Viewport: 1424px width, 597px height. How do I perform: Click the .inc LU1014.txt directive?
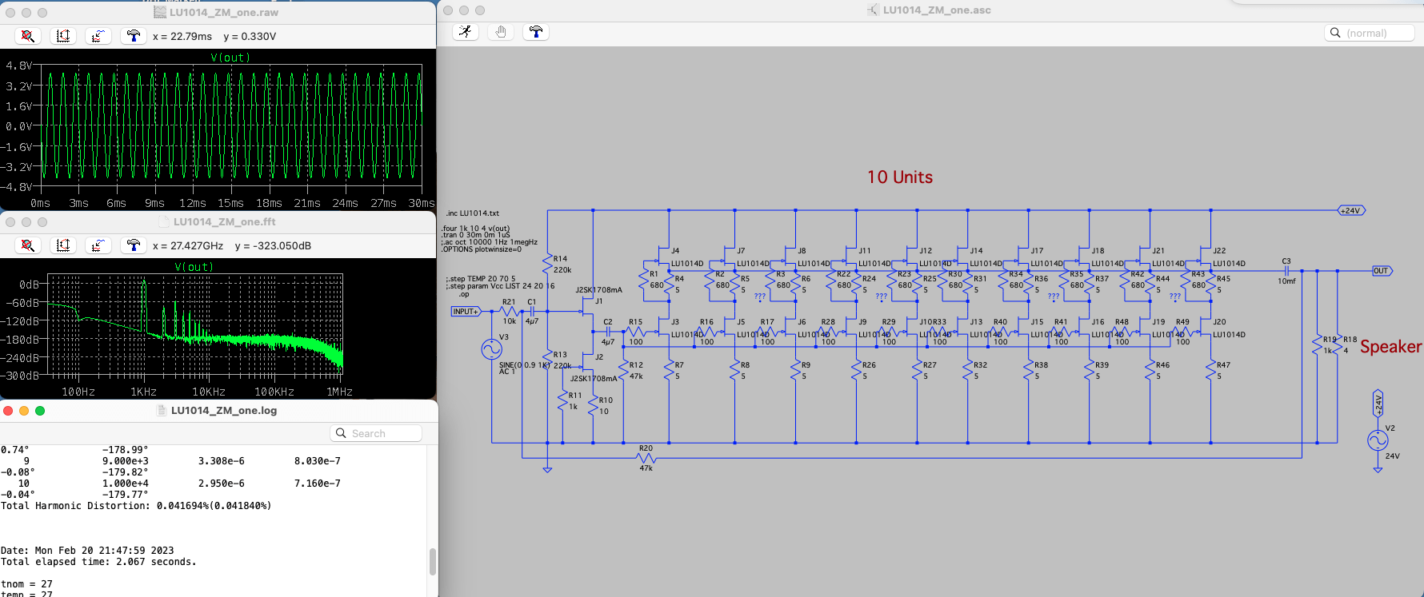click(473, 213)
